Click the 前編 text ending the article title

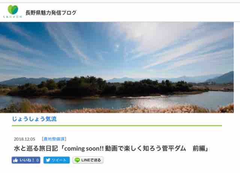[199, 148]
